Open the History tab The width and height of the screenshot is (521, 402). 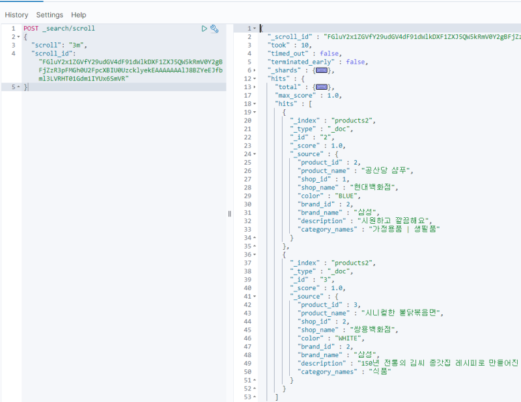tap(16, 15)
